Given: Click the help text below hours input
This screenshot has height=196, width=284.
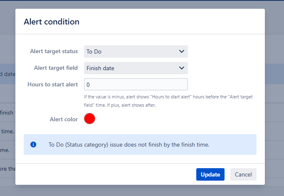Looking at the screenshot, I should [x=168, y=101].
